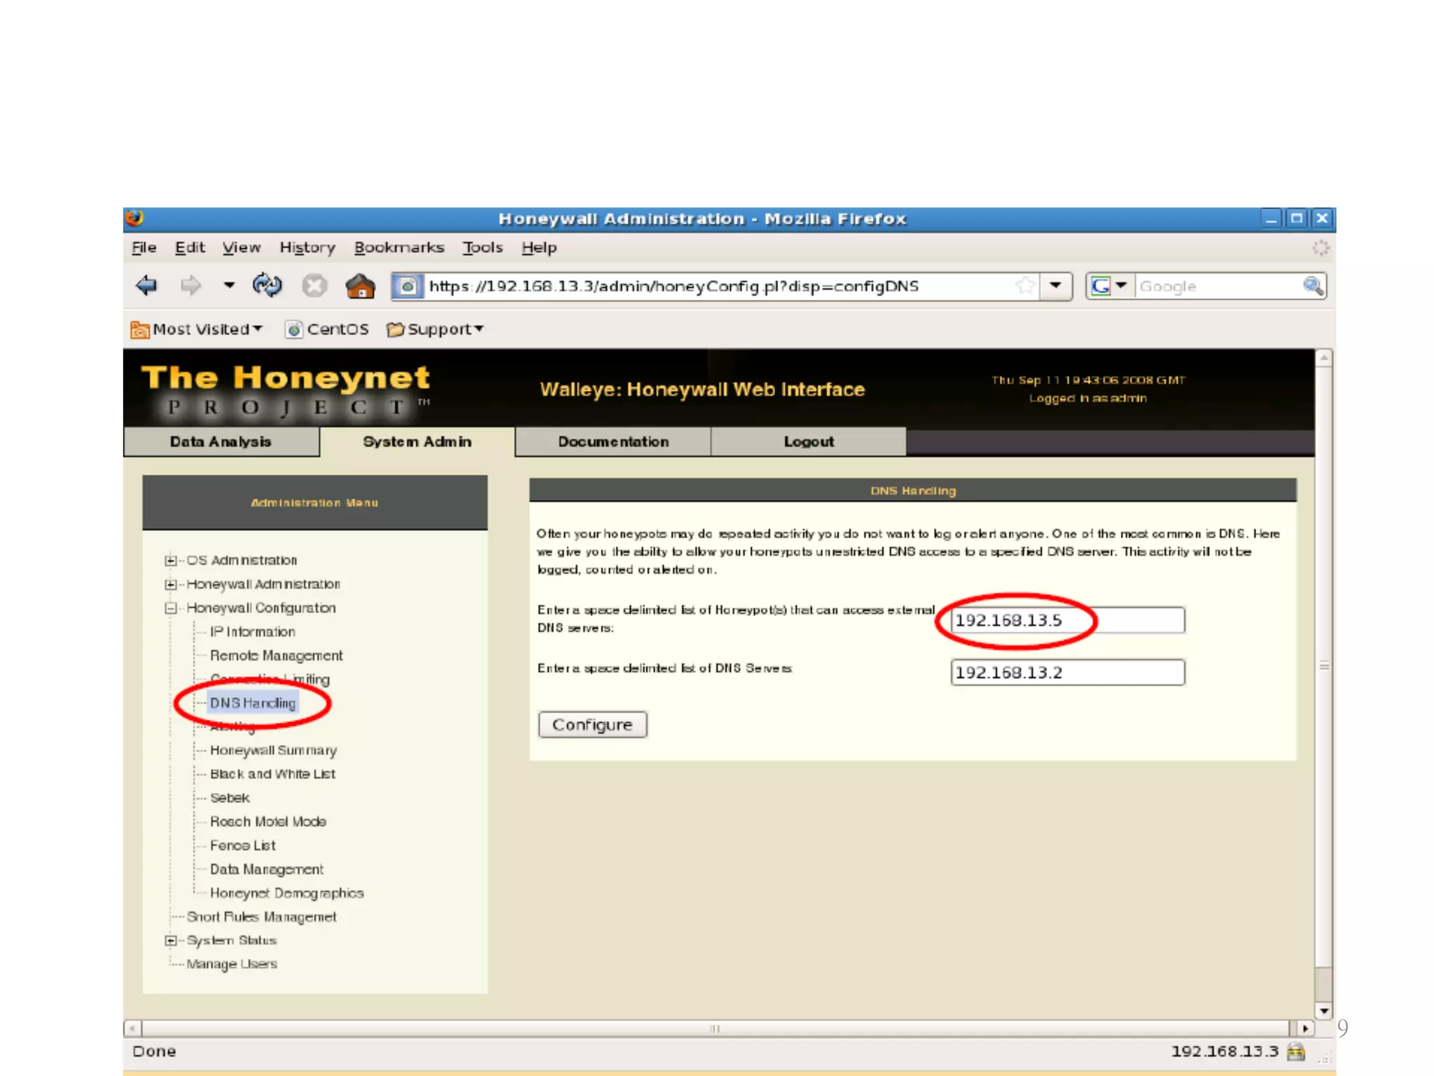This screenshot has width=1434, height=1076.
Task: Click the Home icon in toolbar
Action: pos(360,286)
